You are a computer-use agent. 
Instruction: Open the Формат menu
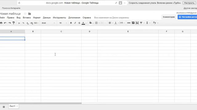pyautogui.click(x=37, y=18)
